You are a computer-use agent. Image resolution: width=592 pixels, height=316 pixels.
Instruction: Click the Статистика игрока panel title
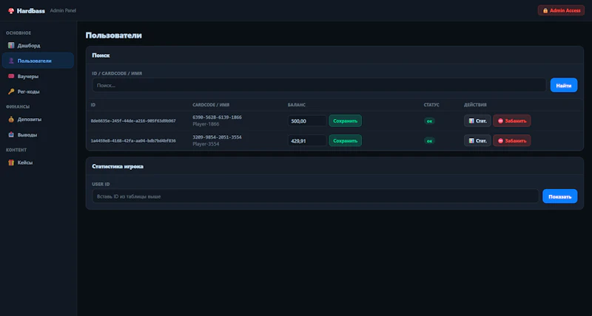coord(118,166)
